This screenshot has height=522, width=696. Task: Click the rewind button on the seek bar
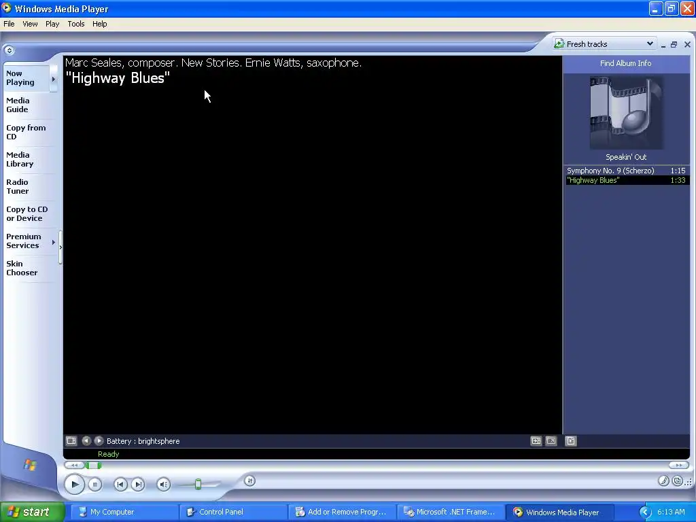[74, 465]
